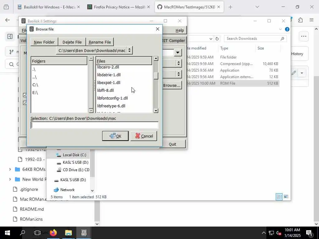Screen dimensions: 319x239
Task: Click the Selection filename input field
Action: tap(94, 125)
